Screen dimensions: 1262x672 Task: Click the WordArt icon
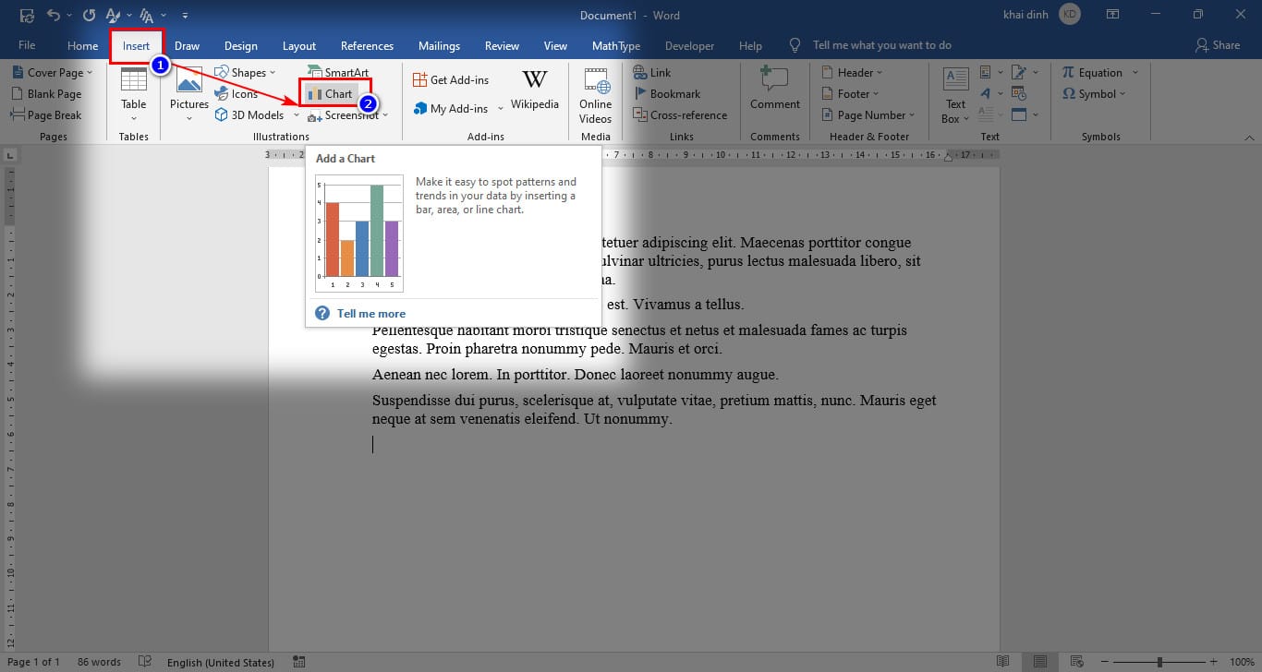point(985,94)
